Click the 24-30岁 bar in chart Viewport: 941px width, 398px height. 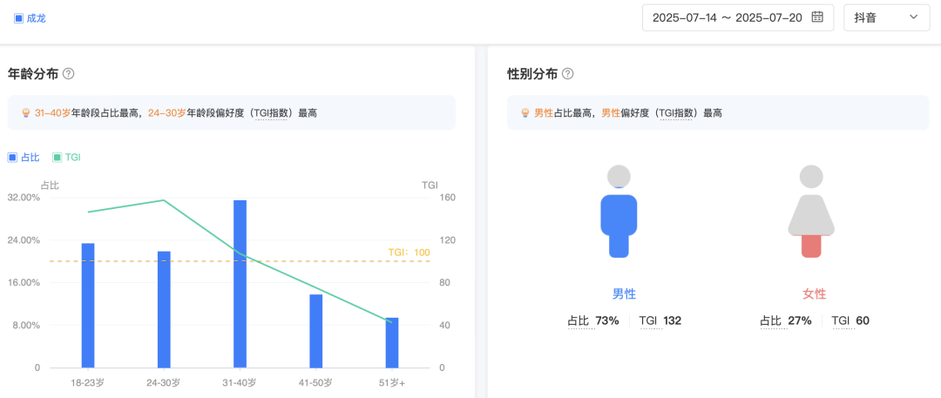pyautogui.click(x=164, y=310)
